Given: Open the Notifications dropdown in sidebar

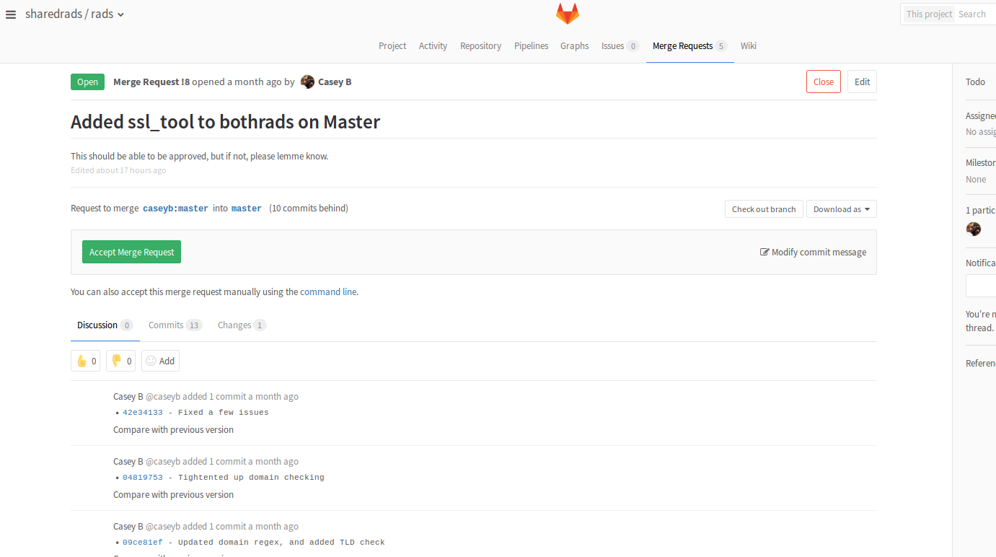Looking at the screenshot, I should pyautogui.click(x=982, y=286).
